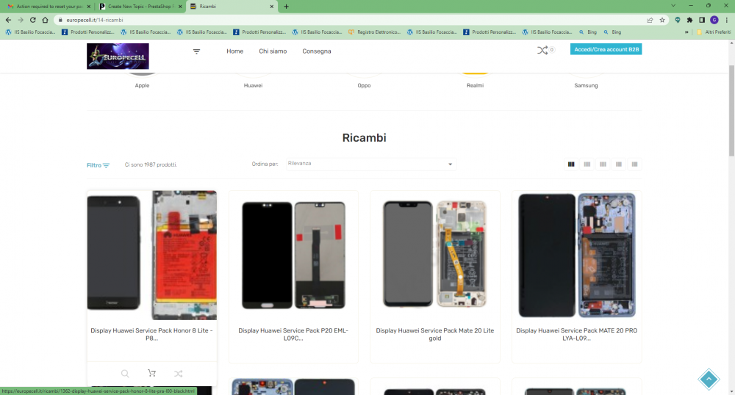Add Honor 8 Lite display to cart

click(151, 373)
